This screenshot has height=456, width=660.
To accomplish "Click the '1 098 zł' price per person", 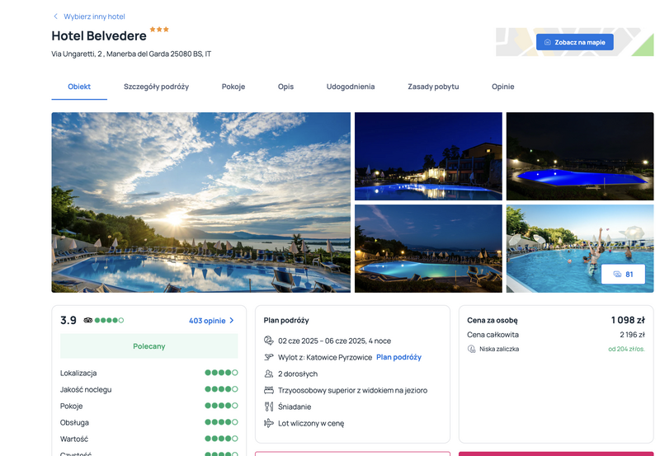I will (628, 320).
